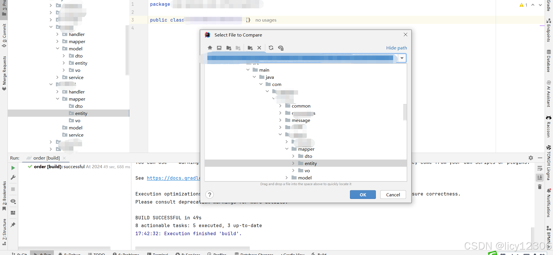
Task: Open the TONGYI Lingma side panel
Action: (549, 163)
